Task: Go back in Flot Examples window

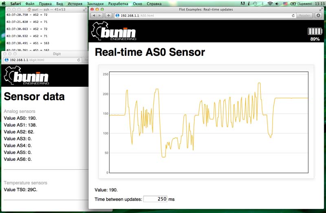Action: click(94, 15)
